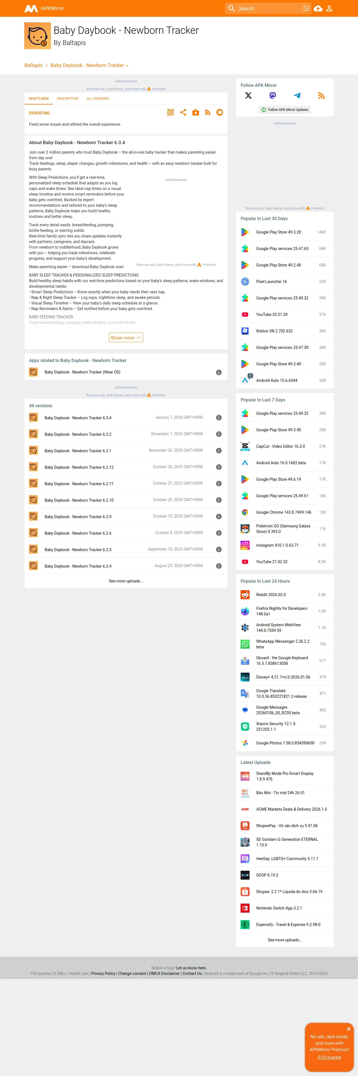This screenshot has width=358, height=1076.
Task: Open Baby Daybook - Newborn Tracker 6.2.6
Action: pos(78,534)
